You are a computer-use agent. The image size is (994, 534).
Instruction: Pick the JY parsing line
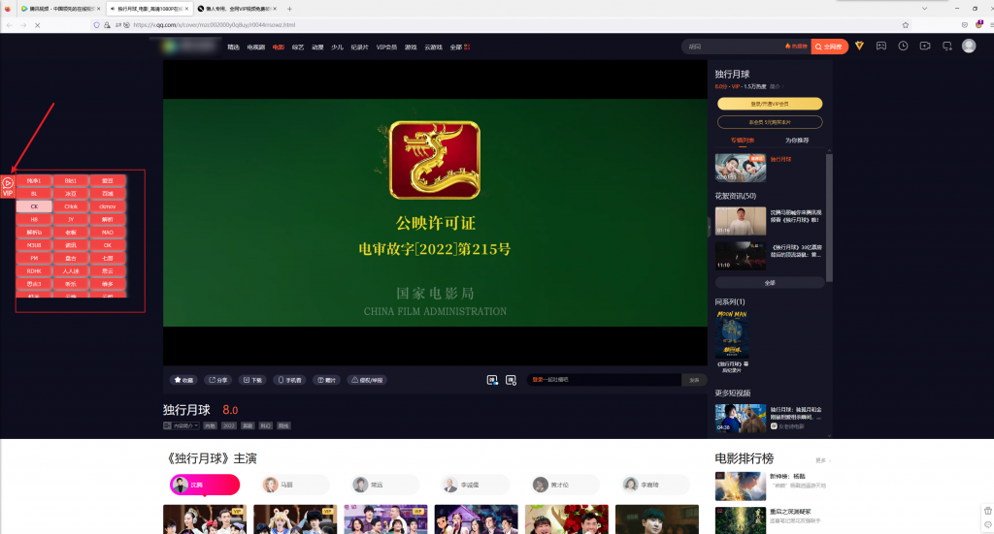(x=71, y=220)
